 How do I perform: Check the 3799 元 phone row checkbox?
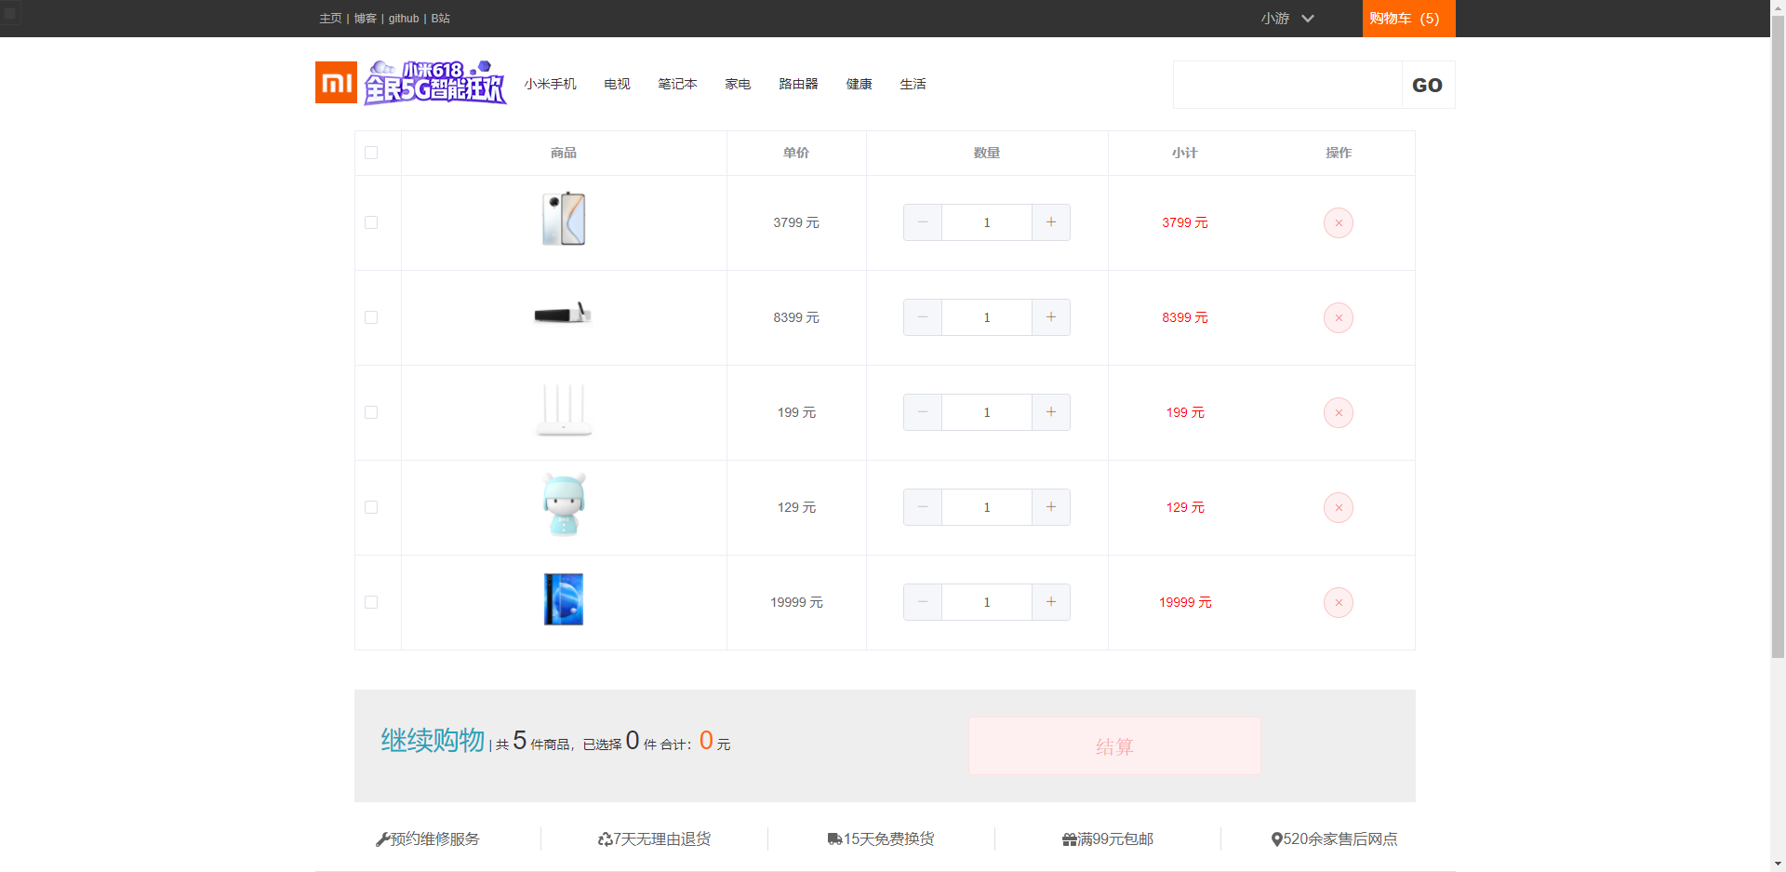pos(371,222)
